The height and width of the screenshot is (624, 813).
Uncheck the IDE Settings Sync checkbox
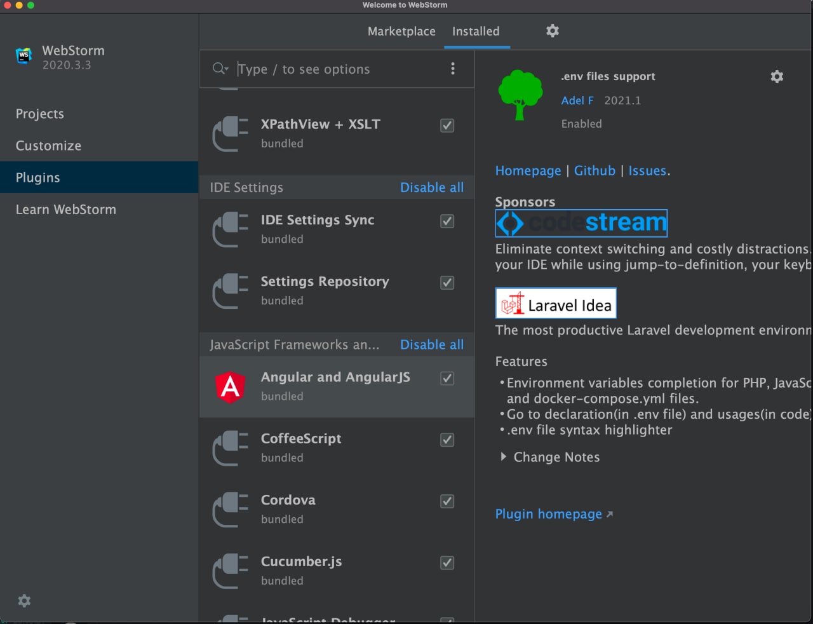447,221
